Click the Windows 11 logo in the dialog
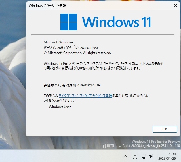The image size is (181, 162). pos(106,22)
